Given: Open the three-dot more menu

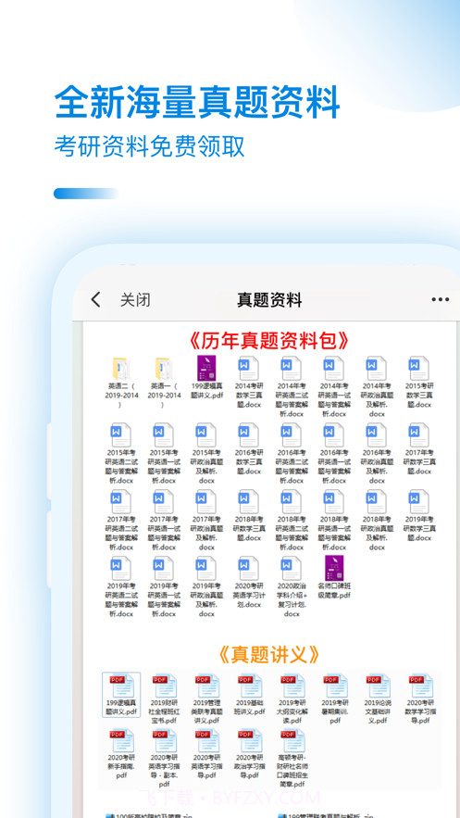Looking at the screenshot, I should click(441, 299).
